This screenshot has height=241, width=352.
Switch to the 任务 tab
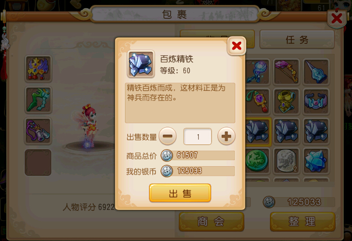pos(297,40)
